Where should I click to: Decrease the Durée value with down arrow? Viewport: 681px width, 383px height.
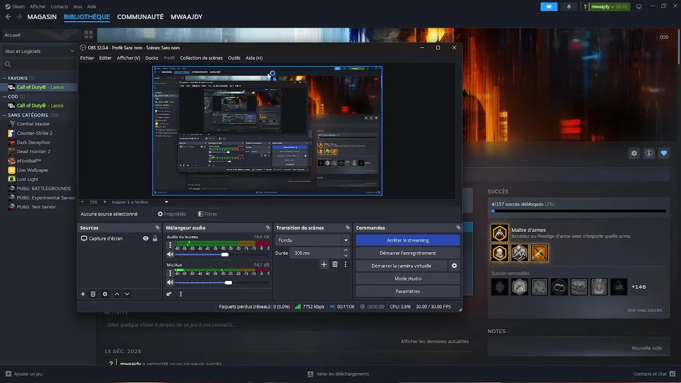[346, 256]
